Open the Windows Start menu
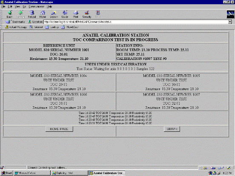The image size is (235, 176). [x=6, y=173]
